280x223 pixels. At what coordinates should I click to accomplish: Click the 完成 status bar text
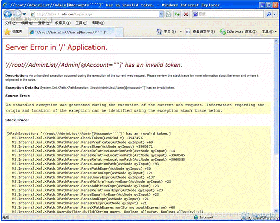tap(6, 217)
